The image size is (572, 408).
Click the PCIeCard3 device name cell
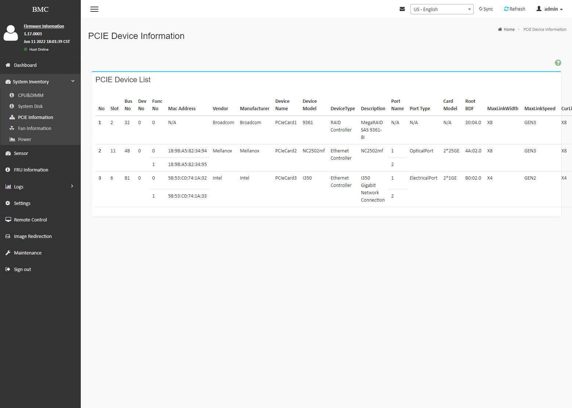tap(286, 178)
